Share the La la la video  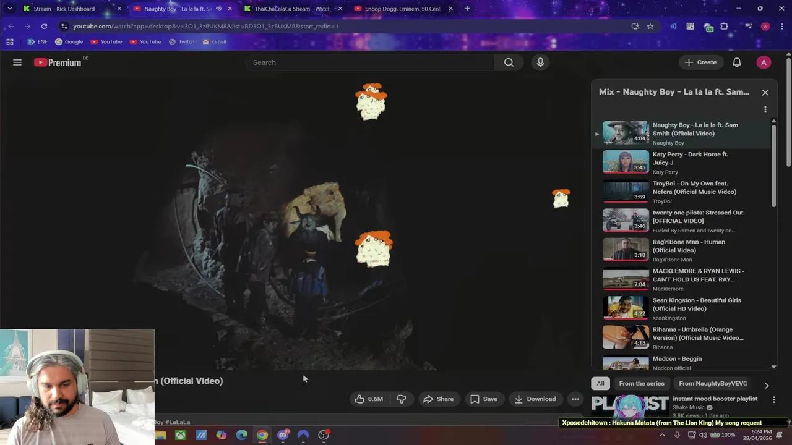(x=438, y=399)
